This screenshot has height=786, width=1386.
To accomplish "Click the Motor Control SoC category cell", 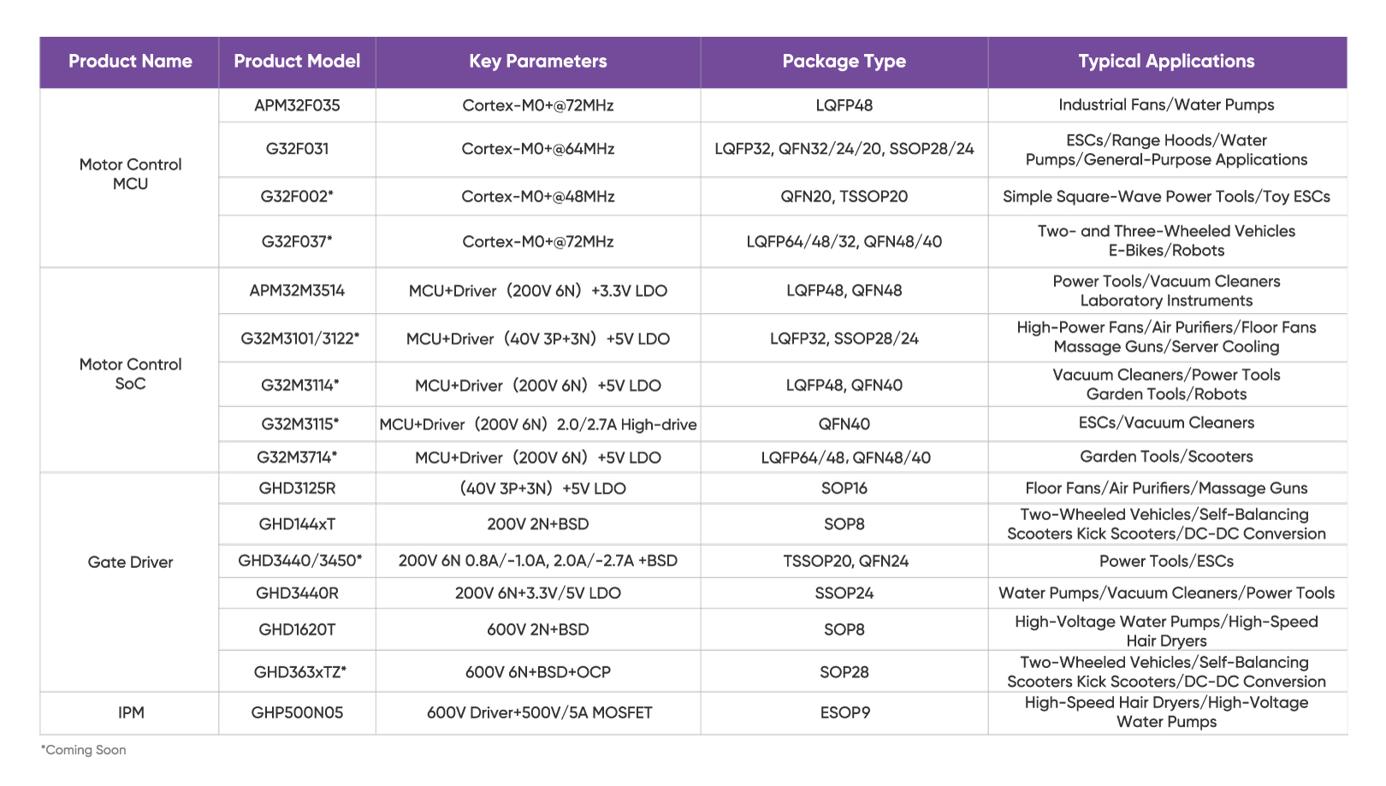I will tap(130, 374).
